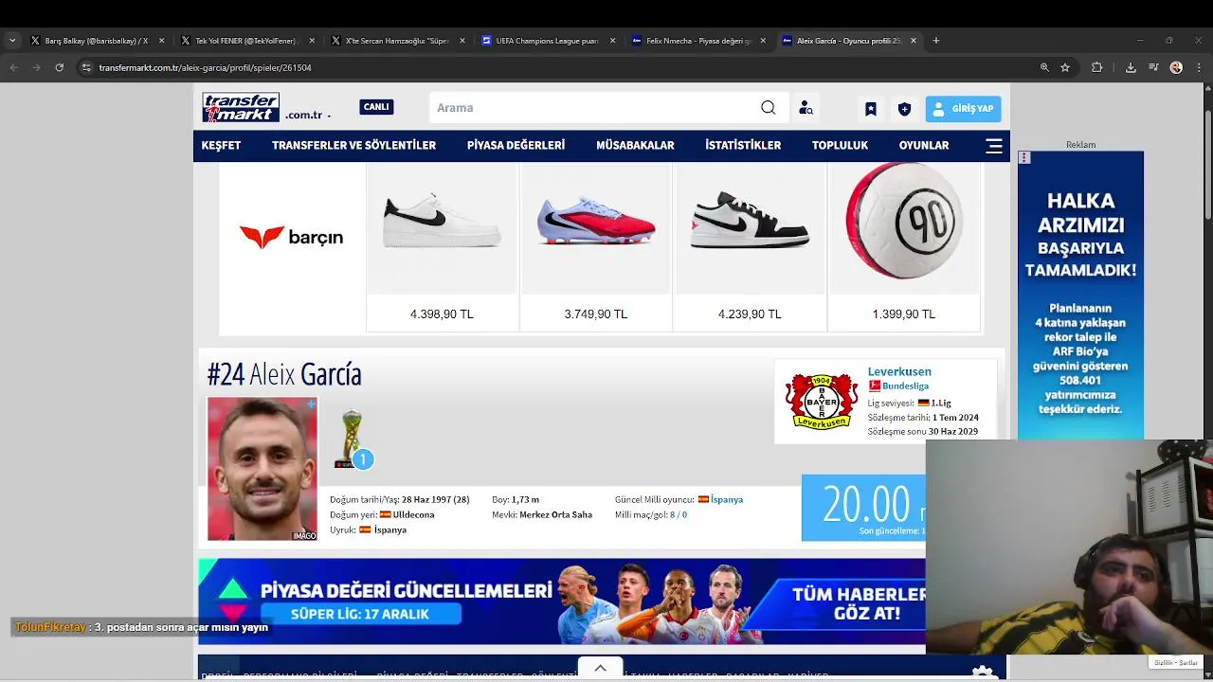Image resolution: width=1213 pixels, height=682 pixels.
Task: Open the browser extensions icon
Action: [1097, 67]
